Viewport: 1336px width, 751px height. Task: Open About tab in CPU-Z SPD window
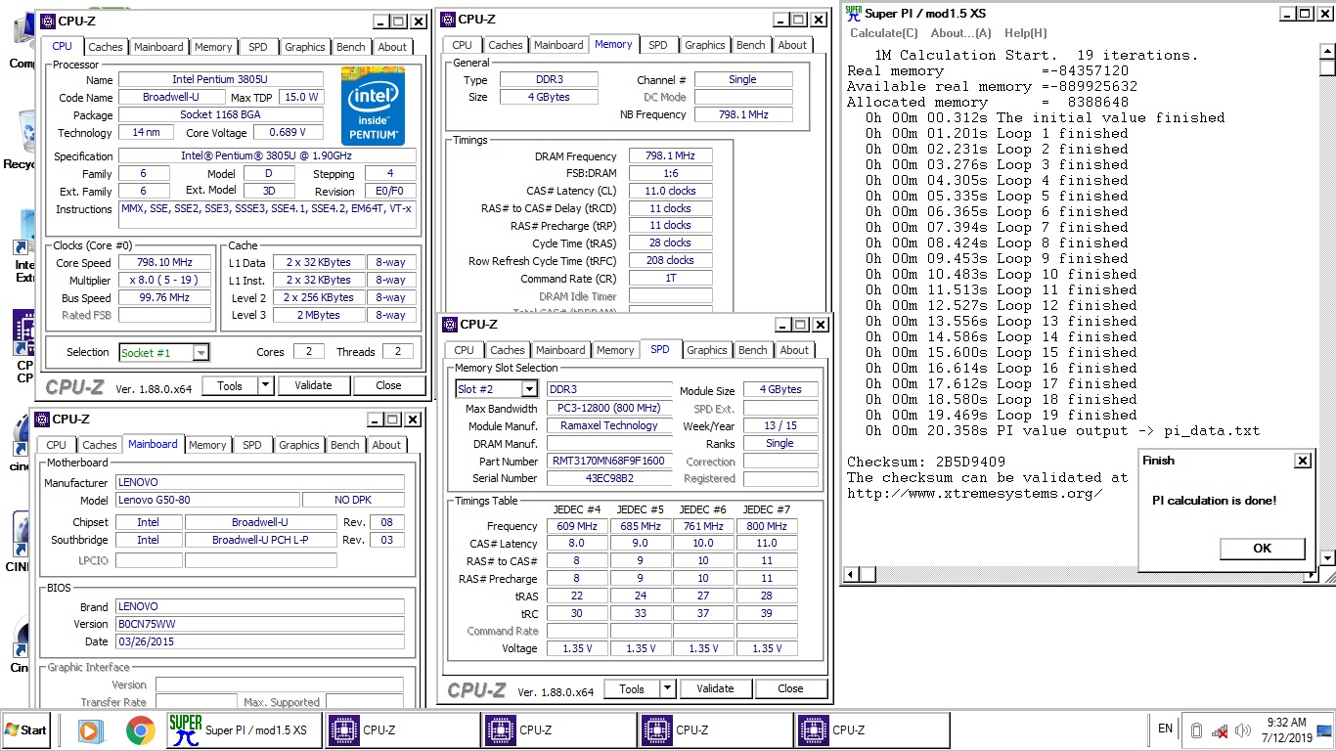(x=795, y=350)
